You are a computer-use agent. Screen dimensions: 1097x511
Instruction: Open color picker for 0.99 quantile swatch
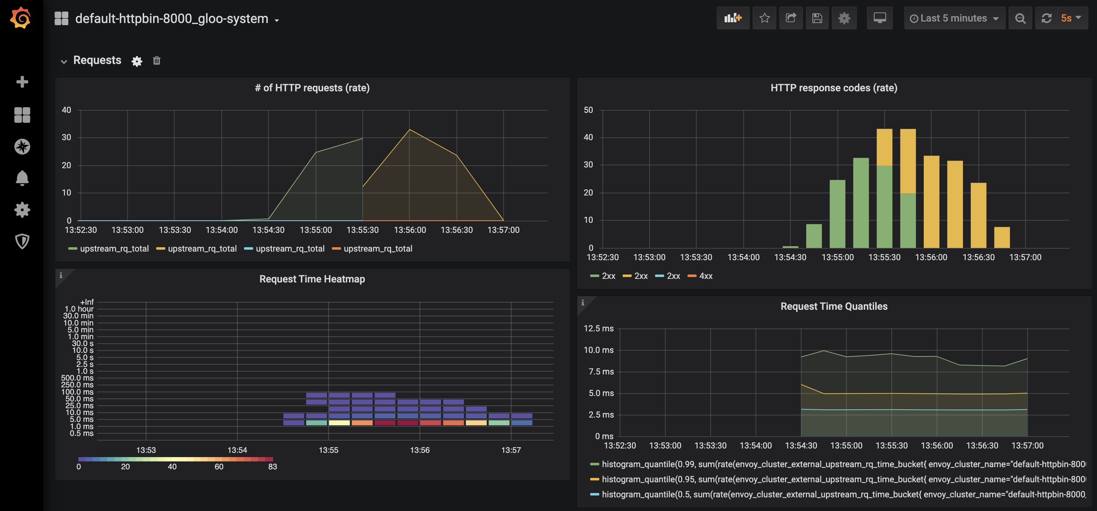(x=595, y=464)
